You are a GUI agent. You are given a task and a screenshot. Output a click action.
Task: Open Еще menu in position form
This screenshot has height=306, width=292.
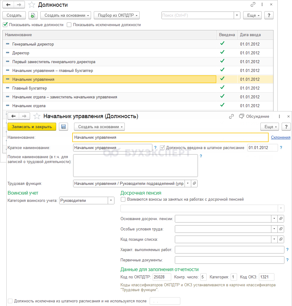(x=270, y=127)
